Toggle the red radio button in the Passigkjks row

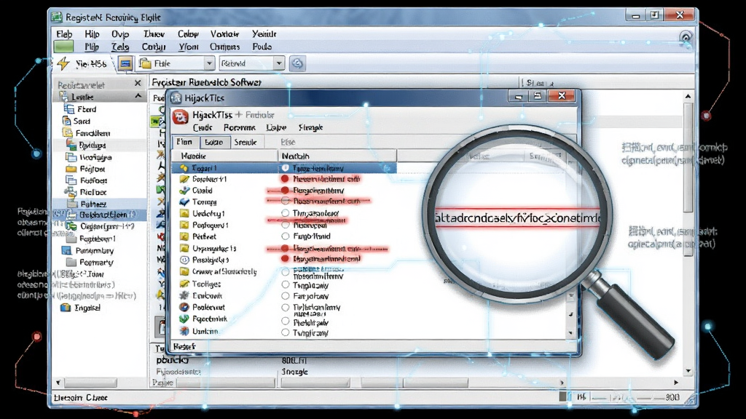coord(285,259)
